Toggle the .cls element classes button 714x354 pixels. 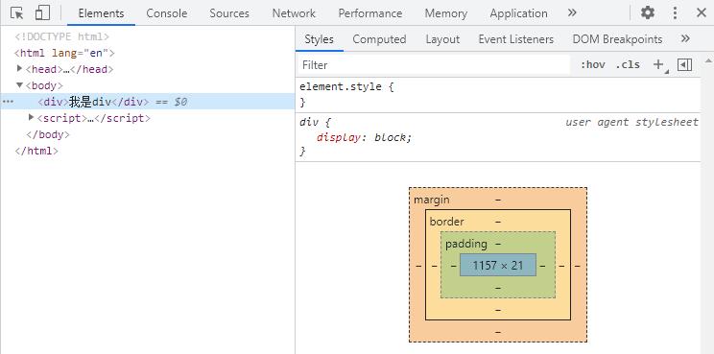[x=628, y=65]
